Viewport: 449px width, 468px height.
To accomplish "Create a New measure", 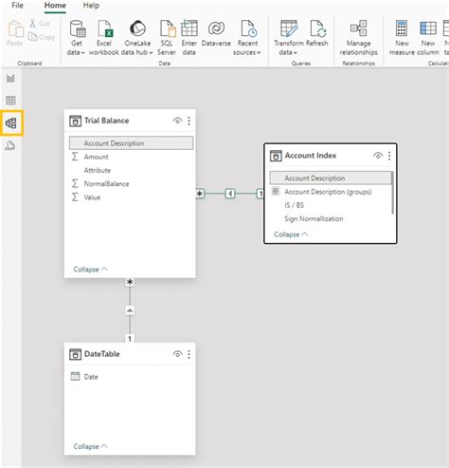I will coord(402,38).
